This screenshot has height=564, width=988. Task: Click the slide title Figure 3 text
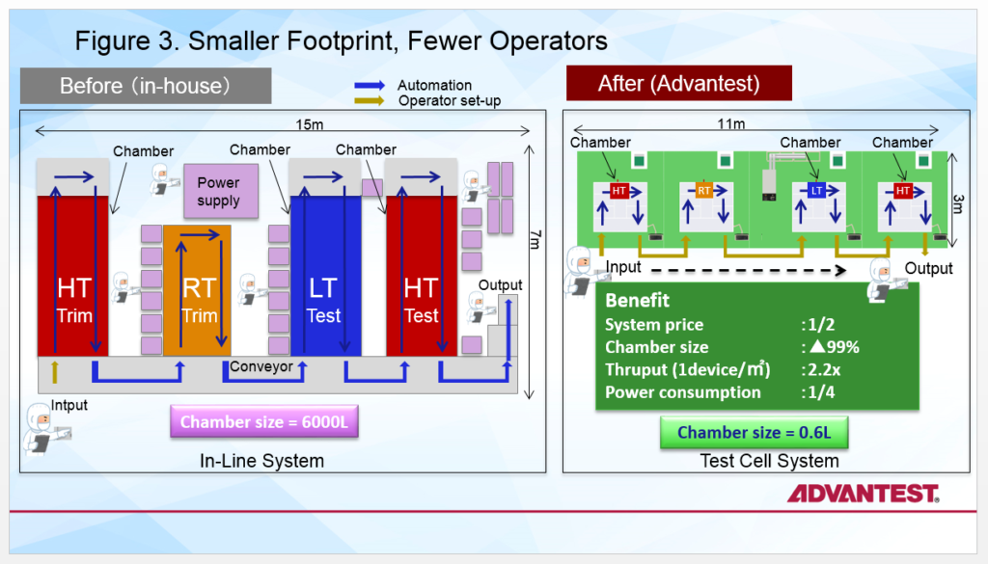[341, 40]
